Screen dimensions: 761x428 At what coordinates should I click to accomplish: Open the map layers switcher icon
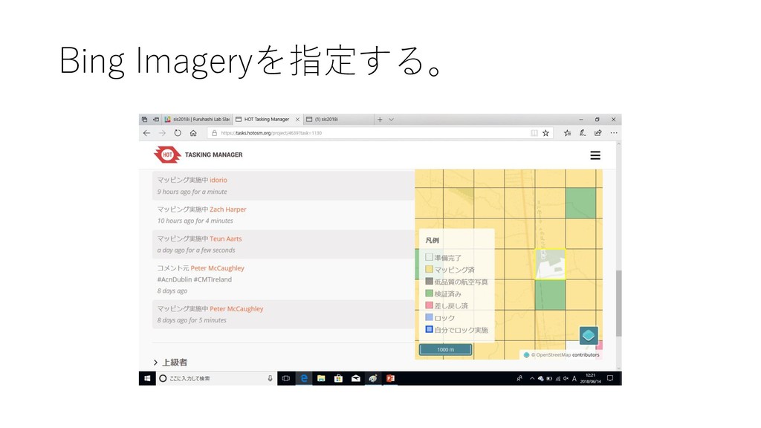[x=589, y=335]
